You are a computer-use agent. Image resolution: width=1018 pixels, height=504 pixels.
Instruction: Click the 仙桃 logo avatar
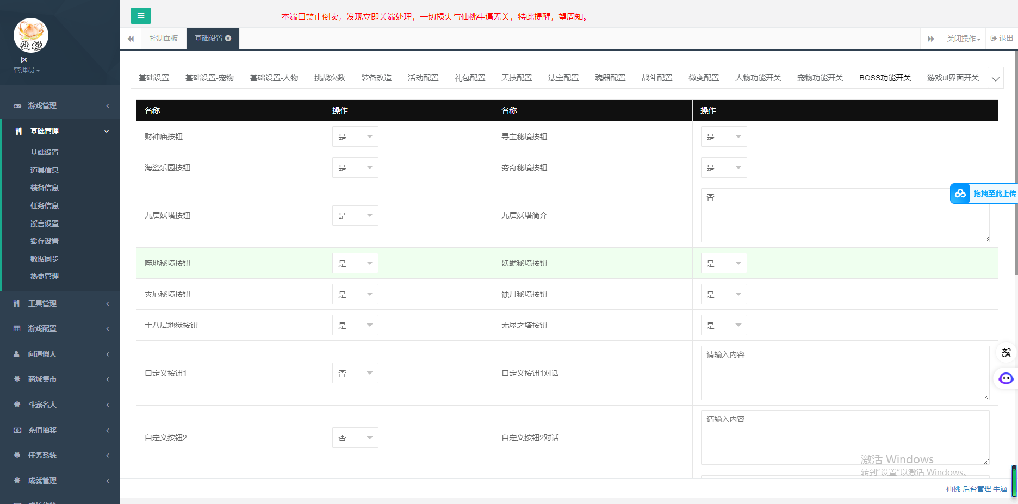point(31,35)
